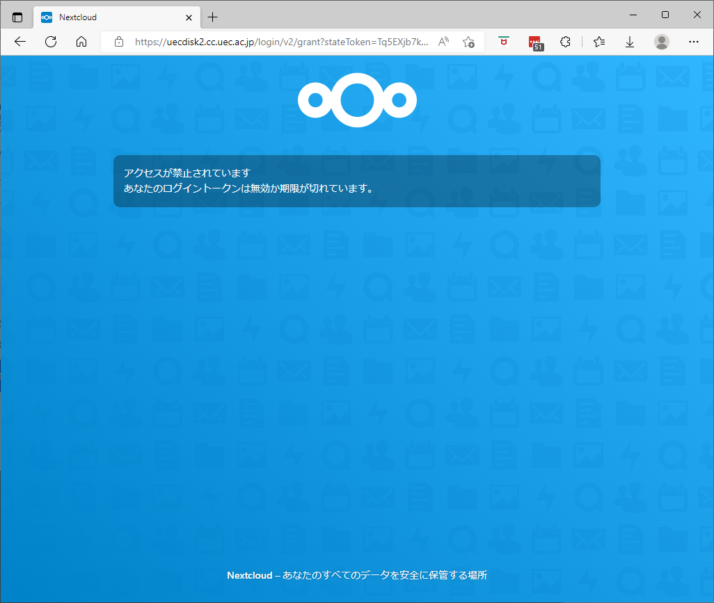Open the tab actions menu icon
Image resolution: width=714 pixels, height=603 pixels.
(x=17, y=17)
